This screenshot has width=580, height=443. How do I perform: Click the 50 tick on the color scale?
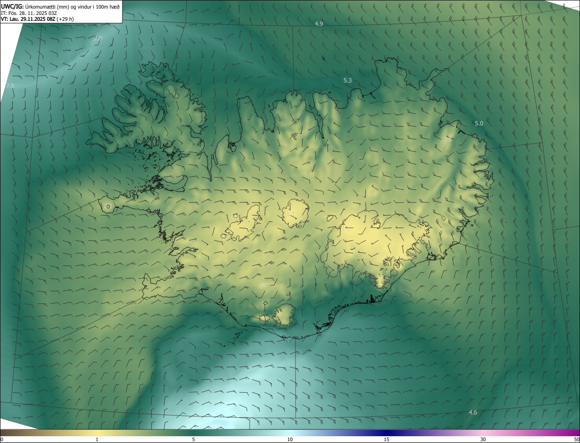576,439
